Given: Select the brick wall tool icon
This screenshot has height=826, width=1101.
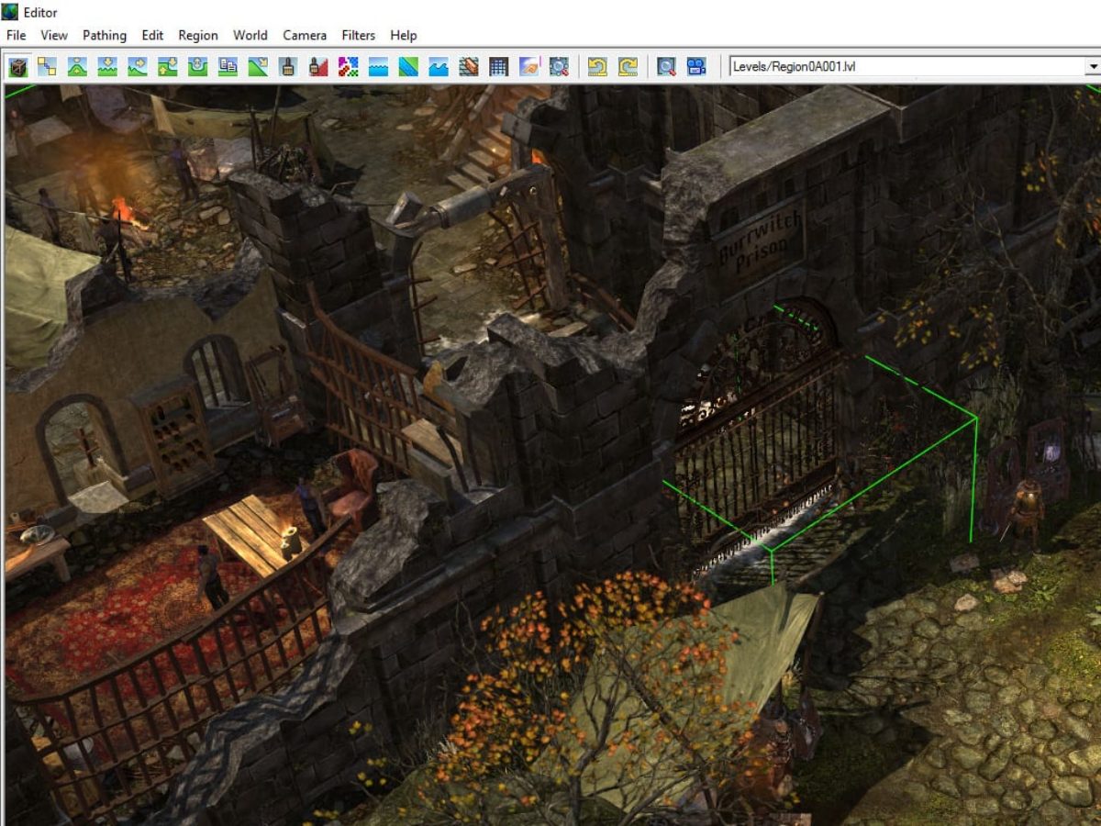Looking at the screenshot, I should 469,66.
